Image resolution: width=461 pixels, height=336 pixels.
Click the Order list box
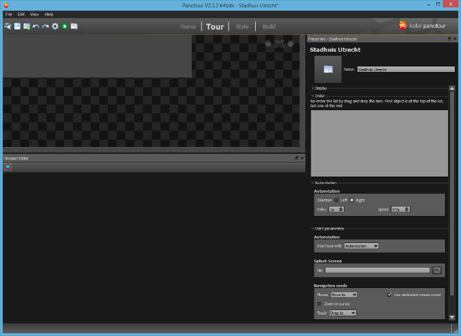[x=379, y=143]
